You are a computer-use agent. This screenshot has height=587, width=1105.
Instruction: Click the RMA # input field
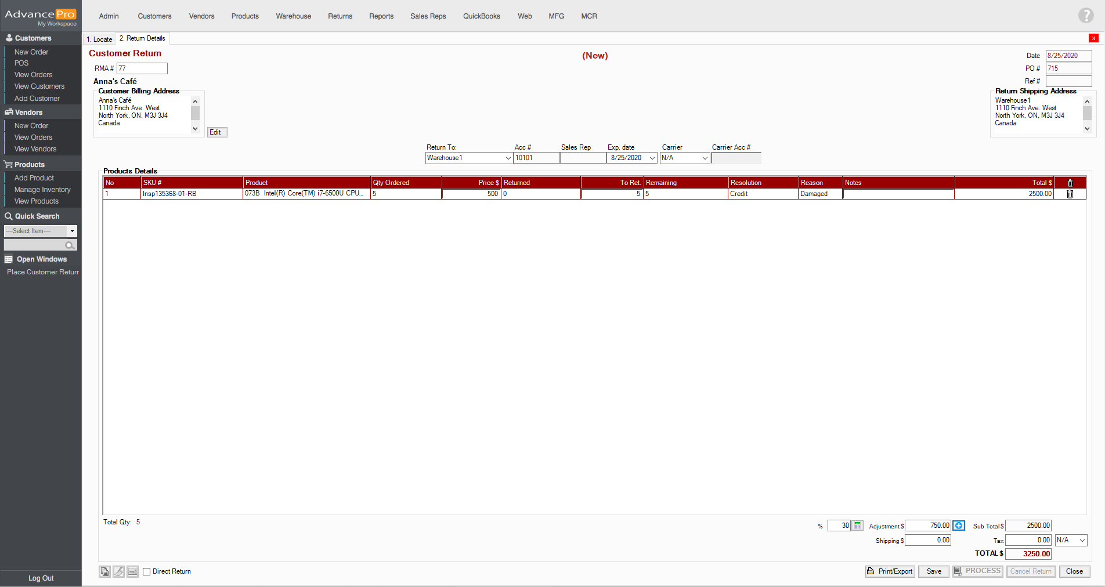coord(142,68)
